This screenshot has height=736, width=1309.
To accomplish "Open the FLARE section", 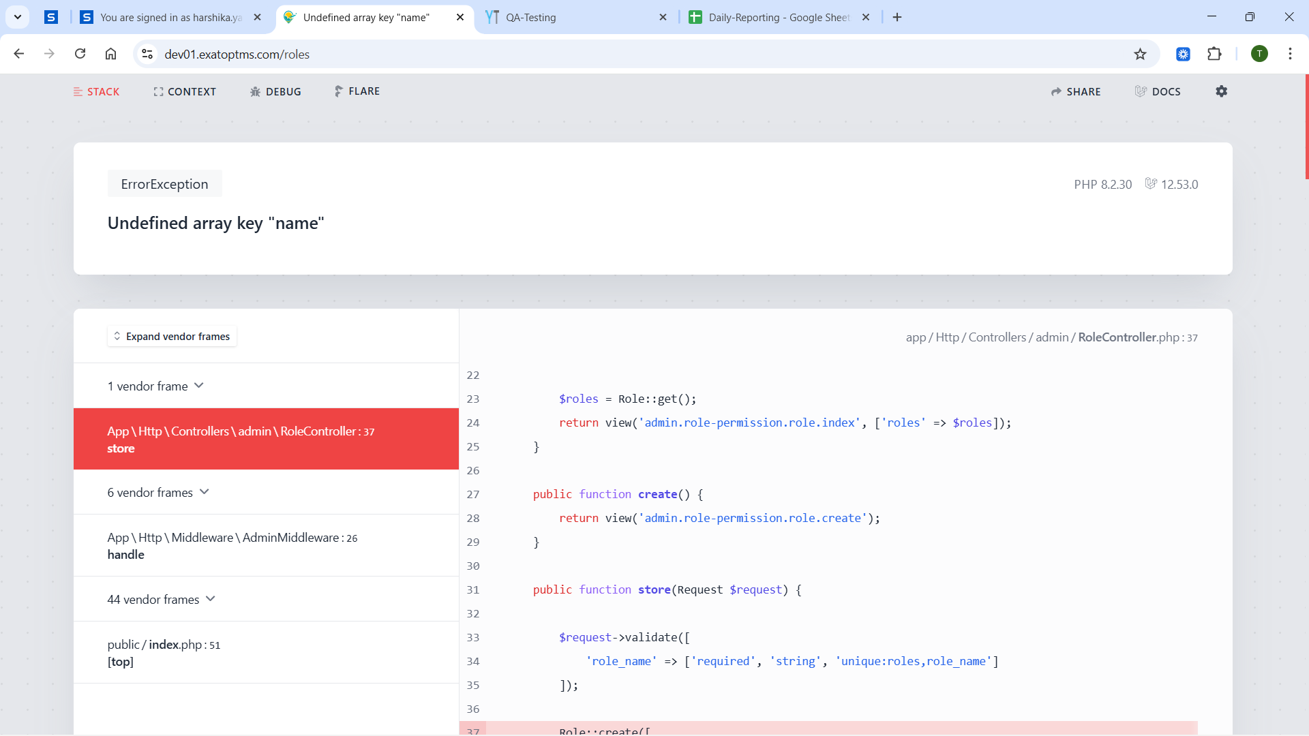I will (x=357, y=91).
